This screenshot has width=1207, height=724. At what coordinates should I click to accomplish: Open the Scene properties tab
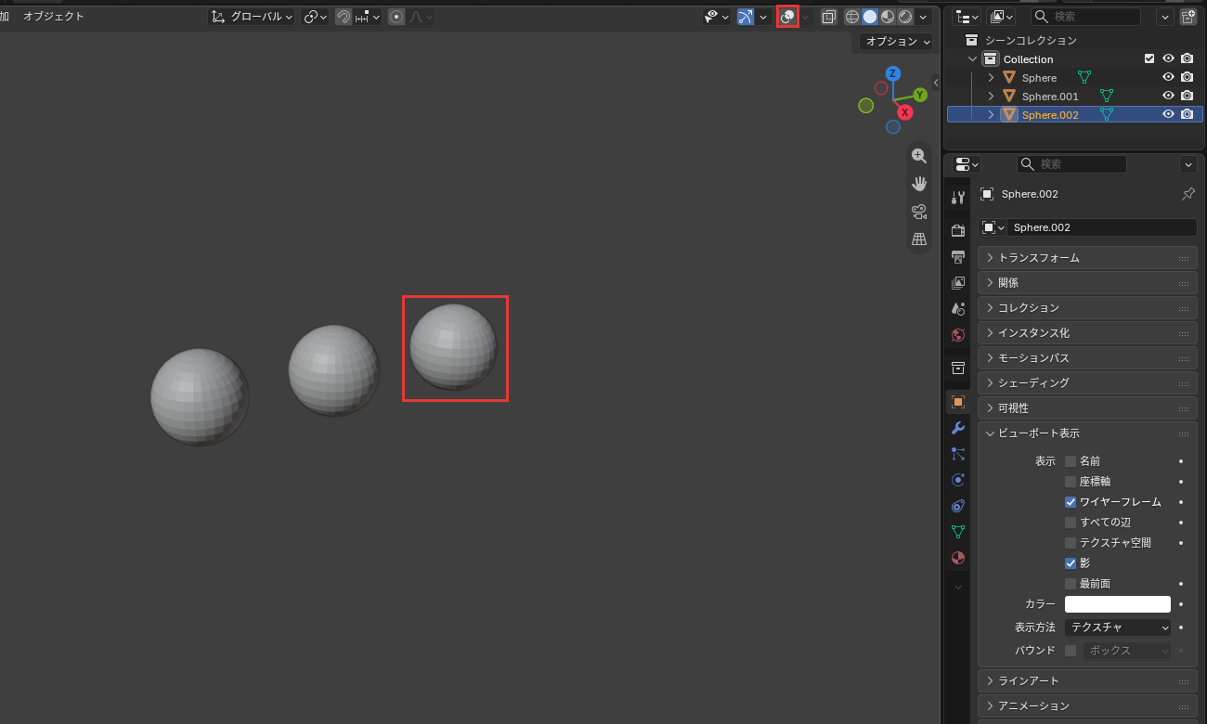[958, 308]
